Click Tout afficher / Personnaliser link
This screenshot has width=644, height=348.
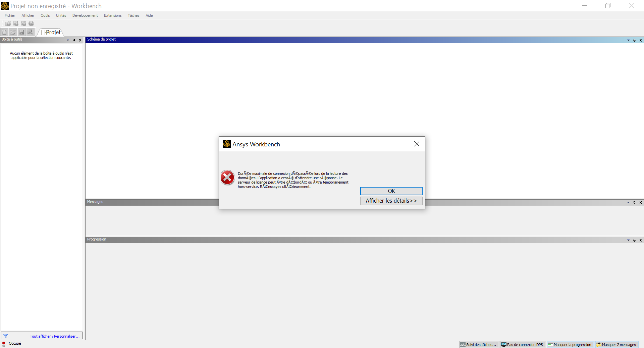point(55,336)
